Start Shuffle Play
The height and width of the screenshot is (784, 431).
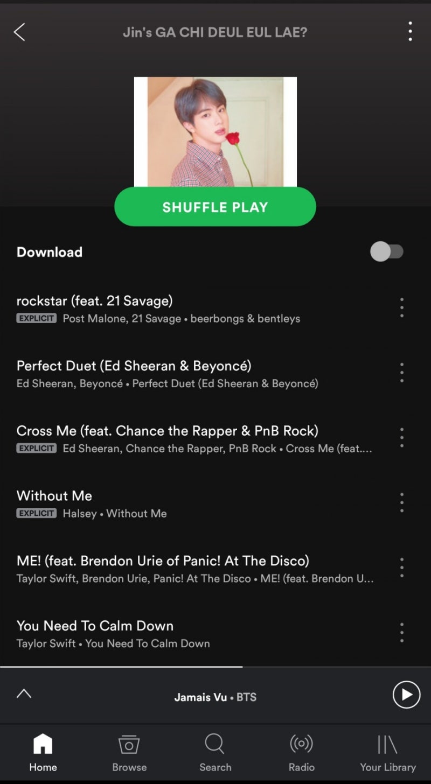point(215,207)
